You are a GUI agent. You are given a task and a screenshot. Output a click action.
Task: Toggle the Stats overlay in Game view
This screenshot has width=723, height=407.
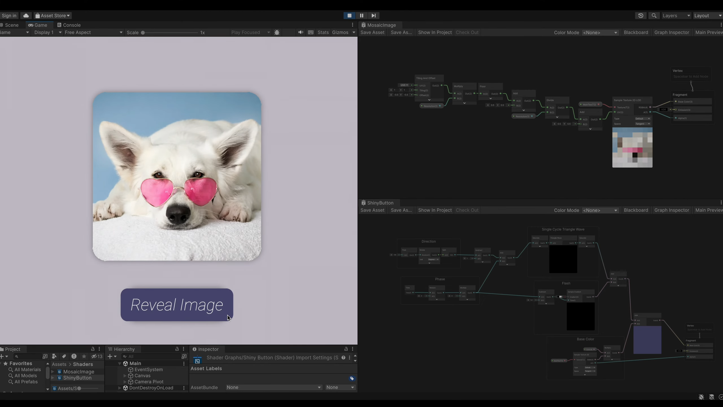pyautogui.click(x=323, y=32)
